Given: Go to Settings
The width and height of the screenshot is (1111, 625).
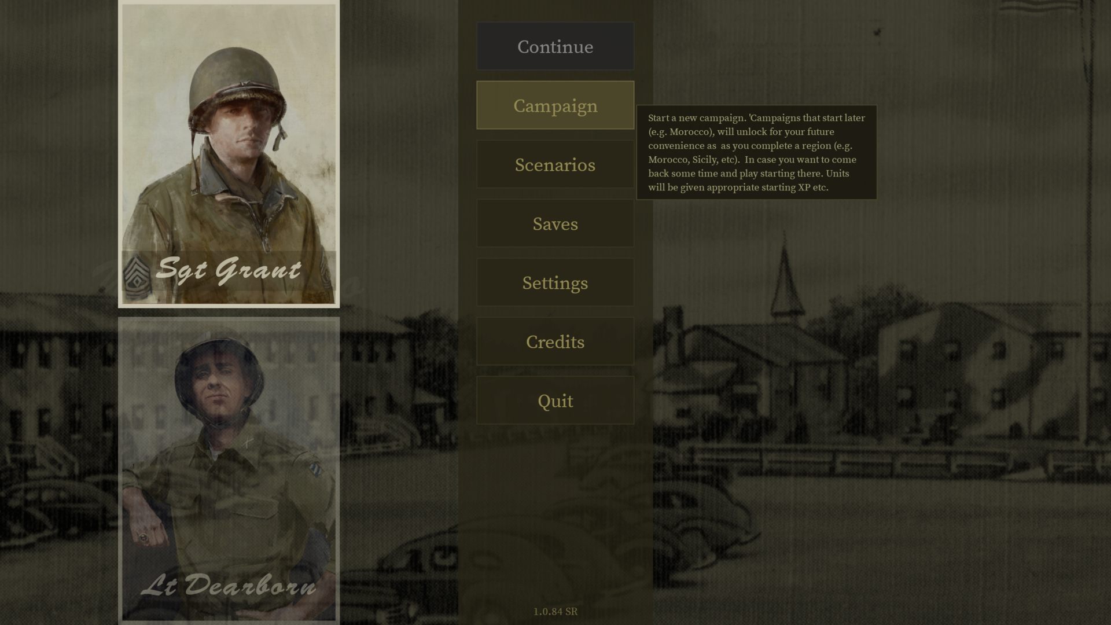Looking at the screenshot, I should (555, 282).
